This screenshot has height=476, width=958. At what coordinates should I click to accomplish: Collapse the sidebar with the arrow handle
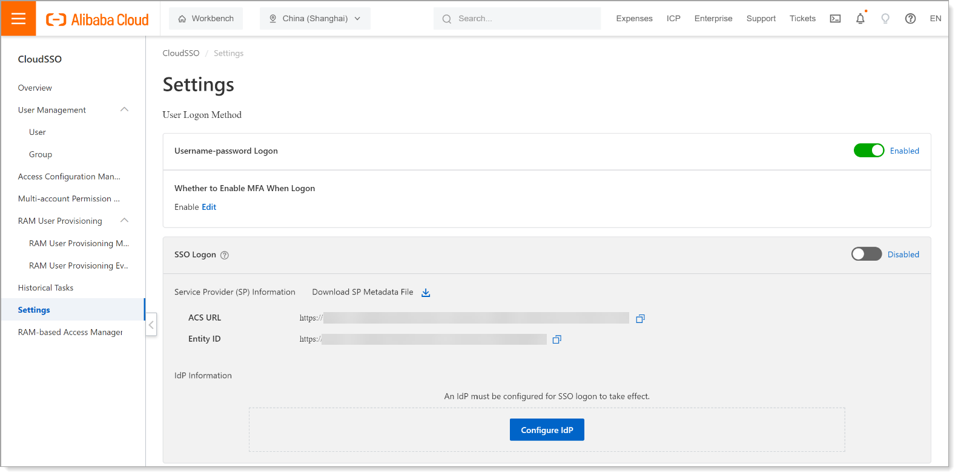[151, 325]
